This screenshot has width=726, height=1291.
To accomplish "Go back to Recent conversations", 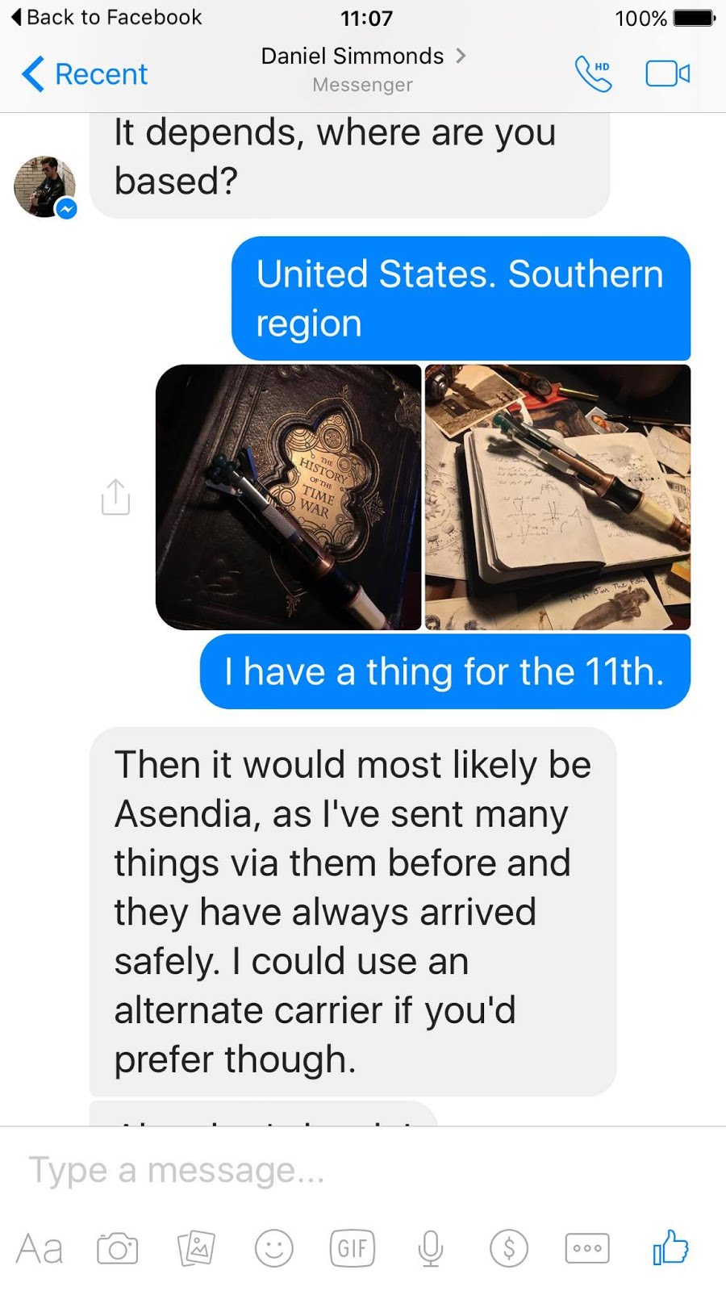I will click(x=85, y=74).
